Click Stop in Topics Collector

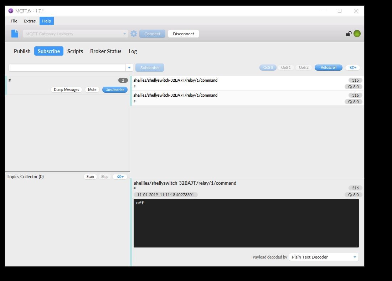[x=104, y=177]
